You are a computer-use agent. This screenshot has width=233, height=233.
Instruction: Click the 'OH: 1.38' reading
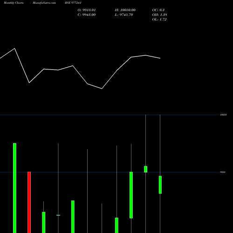coord(159,15)
